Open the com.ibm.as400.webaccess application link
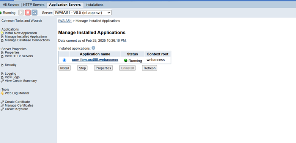Image resolution: width=296 pixels, height=143 pixels. 95,60
